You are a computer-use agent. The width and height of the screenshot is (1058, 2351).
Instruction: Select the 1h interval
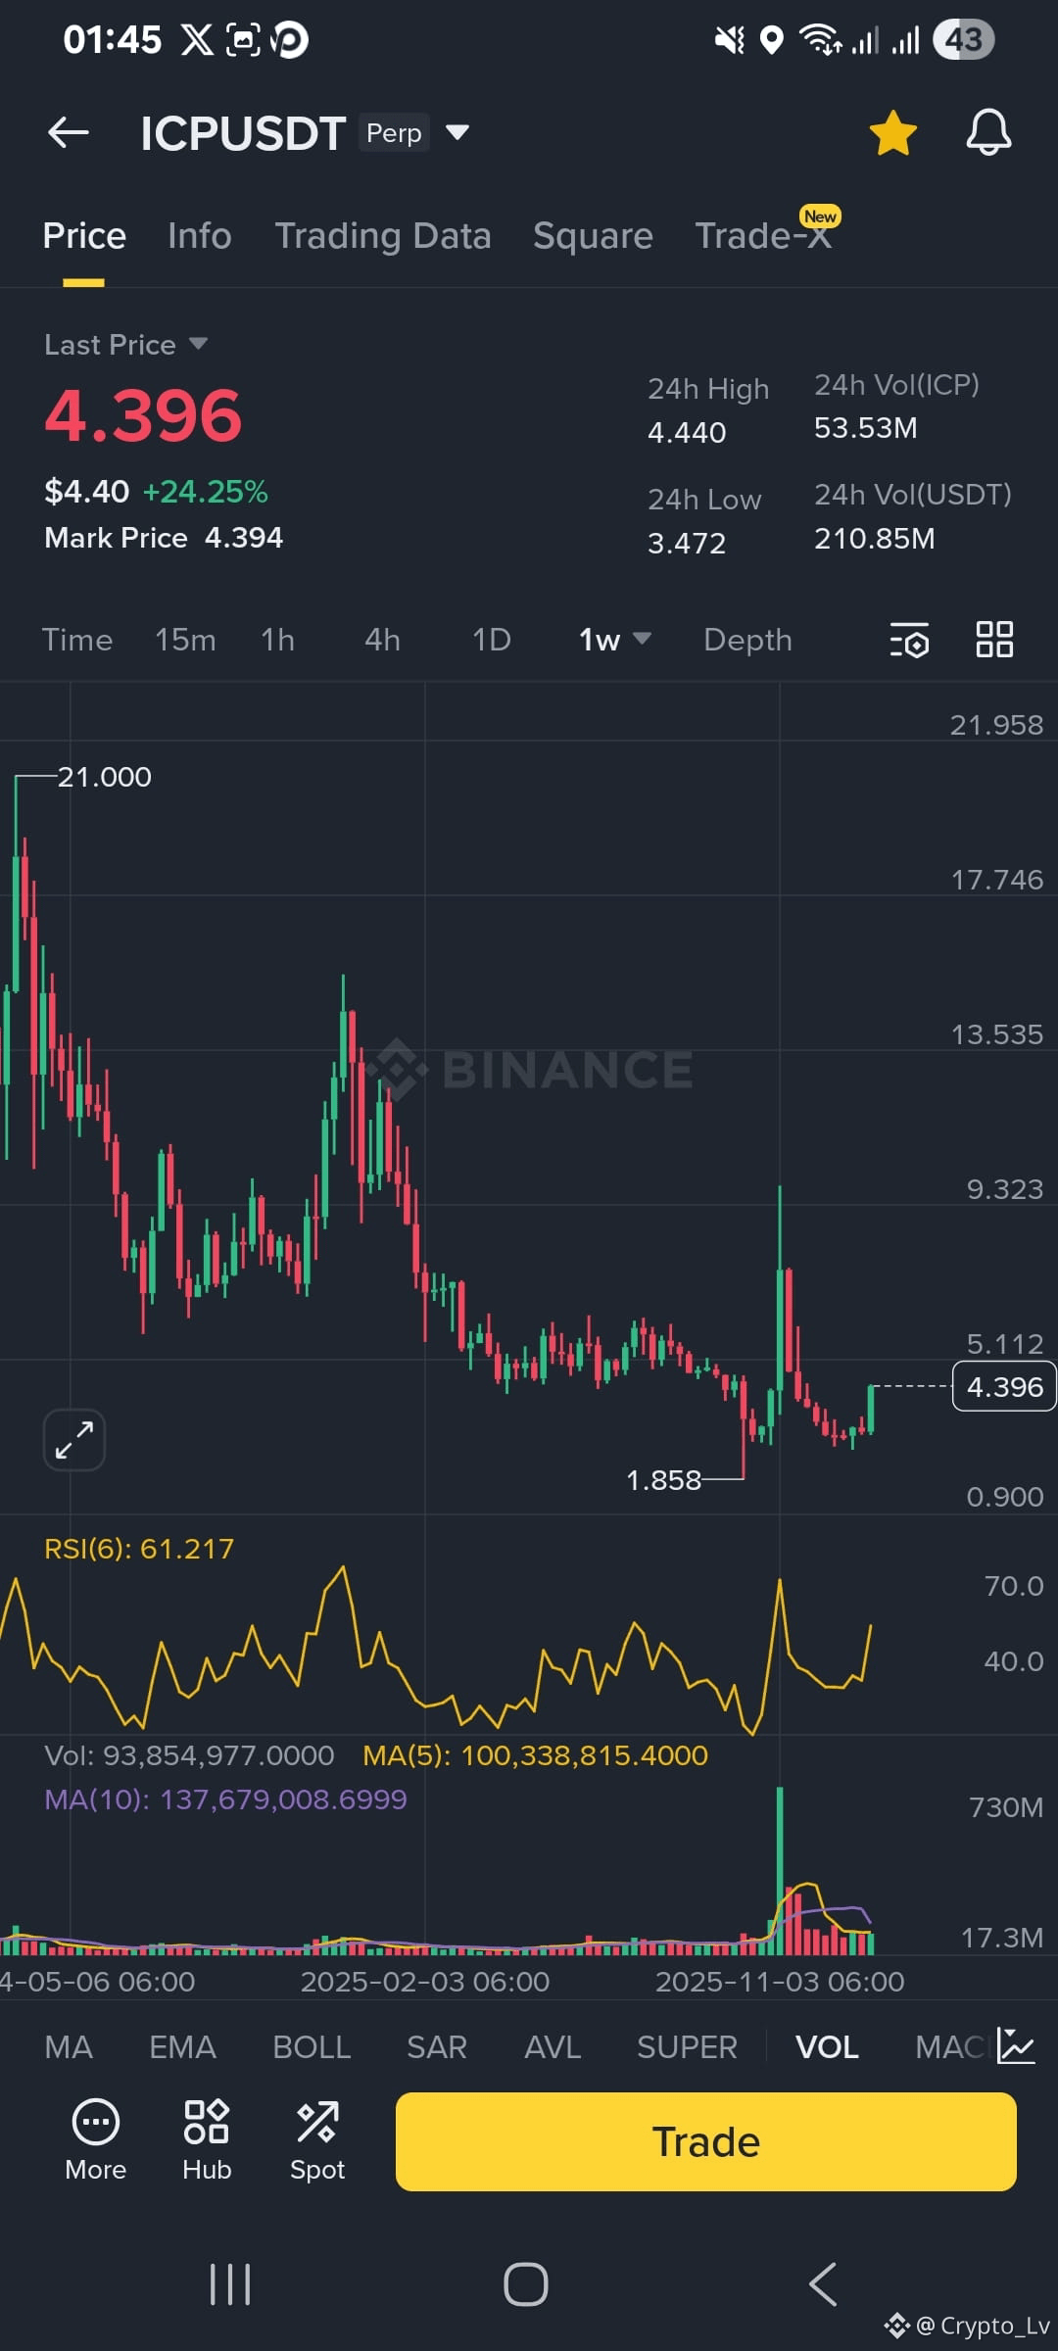[277, 640]
